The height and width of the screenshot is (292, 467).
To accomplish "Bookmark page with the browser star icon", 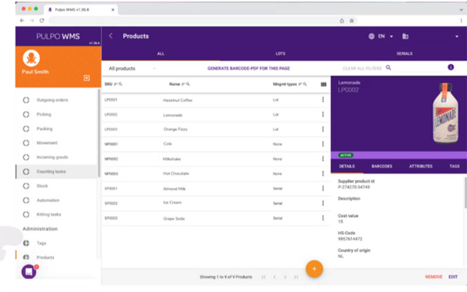I will click(352, 20).
